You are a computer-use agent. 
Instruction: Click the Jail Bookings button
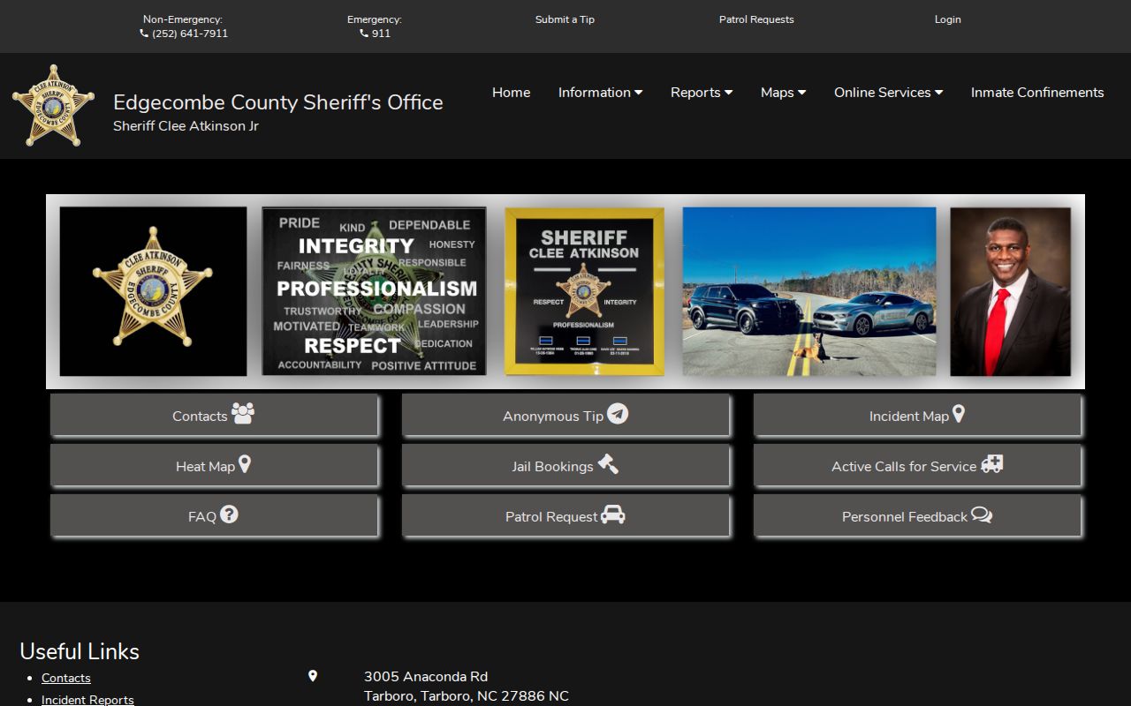565,465
